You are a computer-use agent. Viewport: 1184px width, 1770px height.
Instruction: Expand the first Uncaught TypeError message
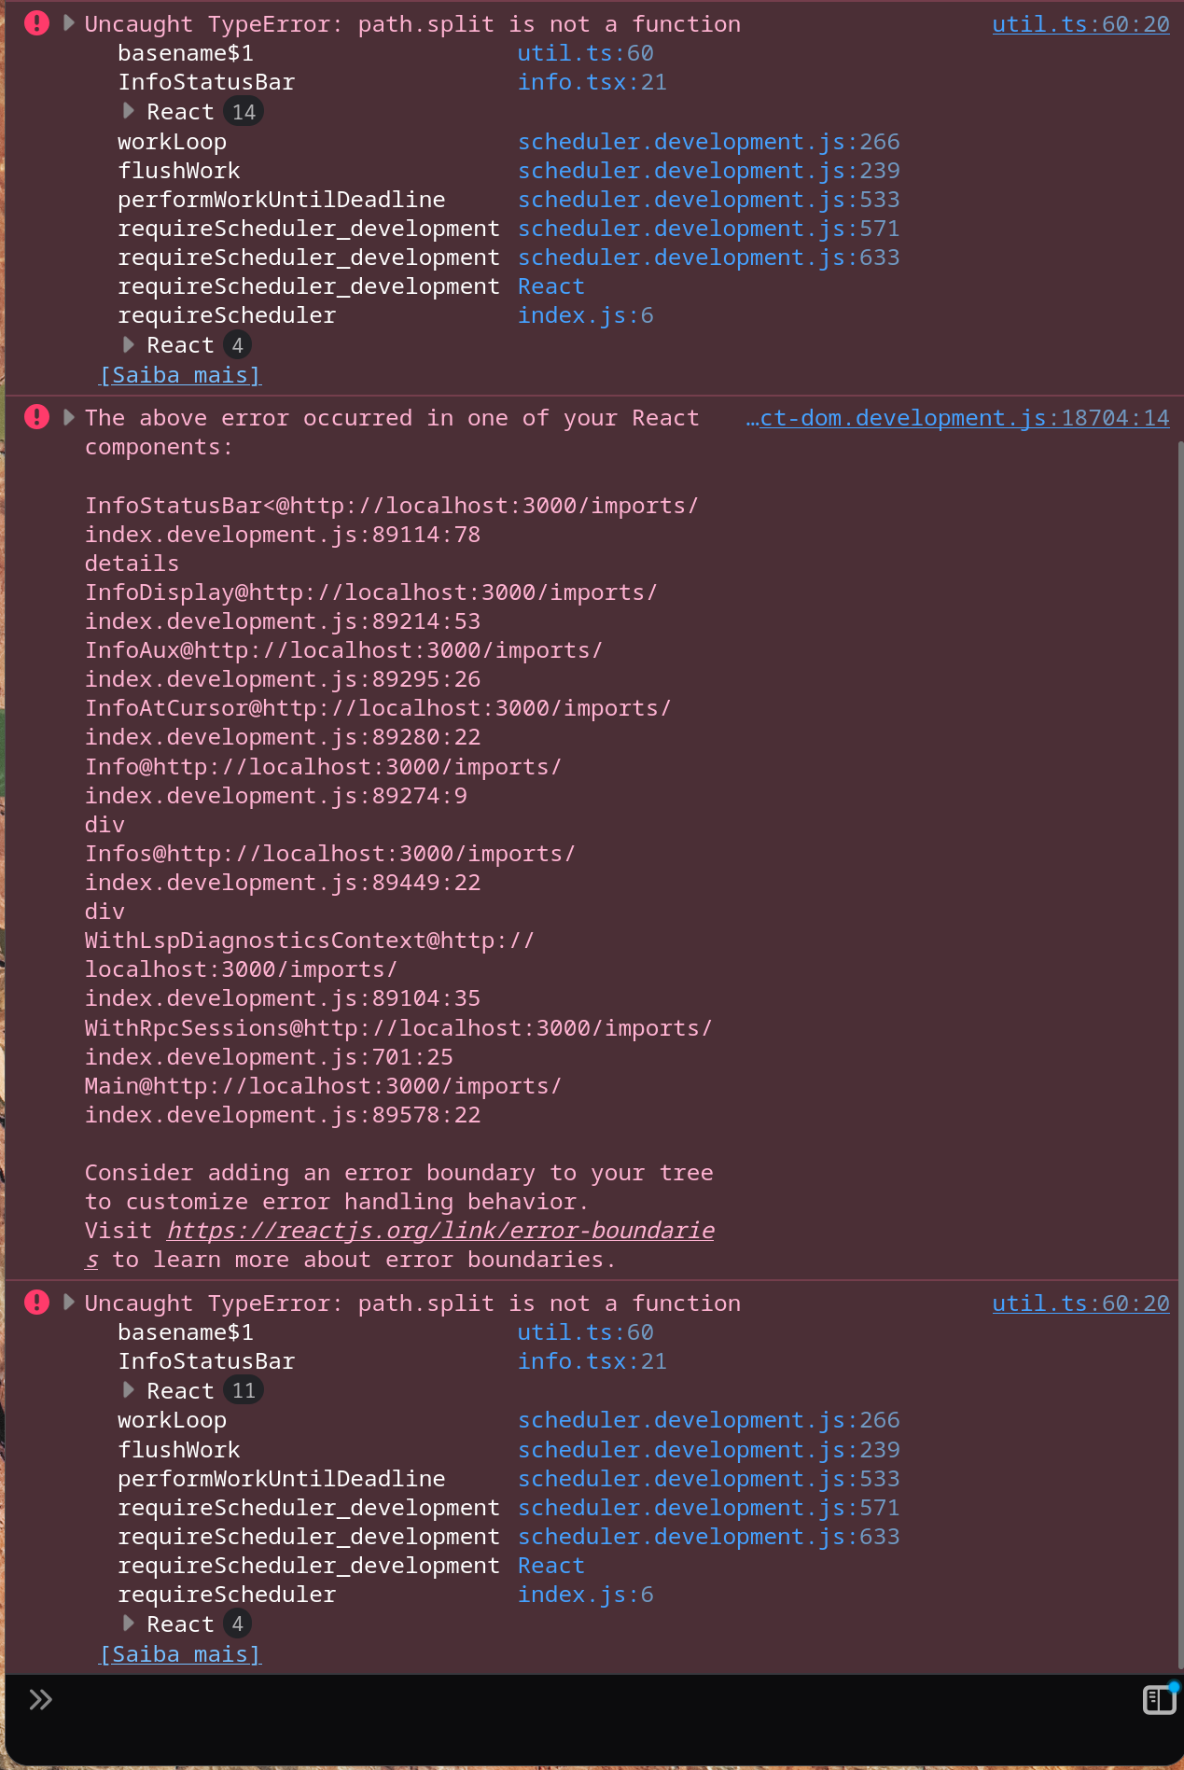69,23
